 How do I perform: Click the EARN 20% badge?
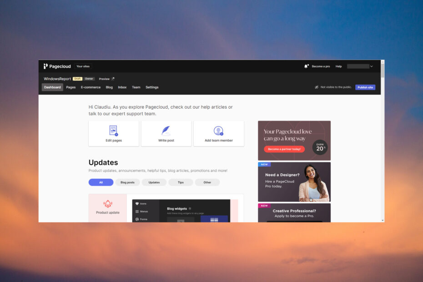coord(320,147)
